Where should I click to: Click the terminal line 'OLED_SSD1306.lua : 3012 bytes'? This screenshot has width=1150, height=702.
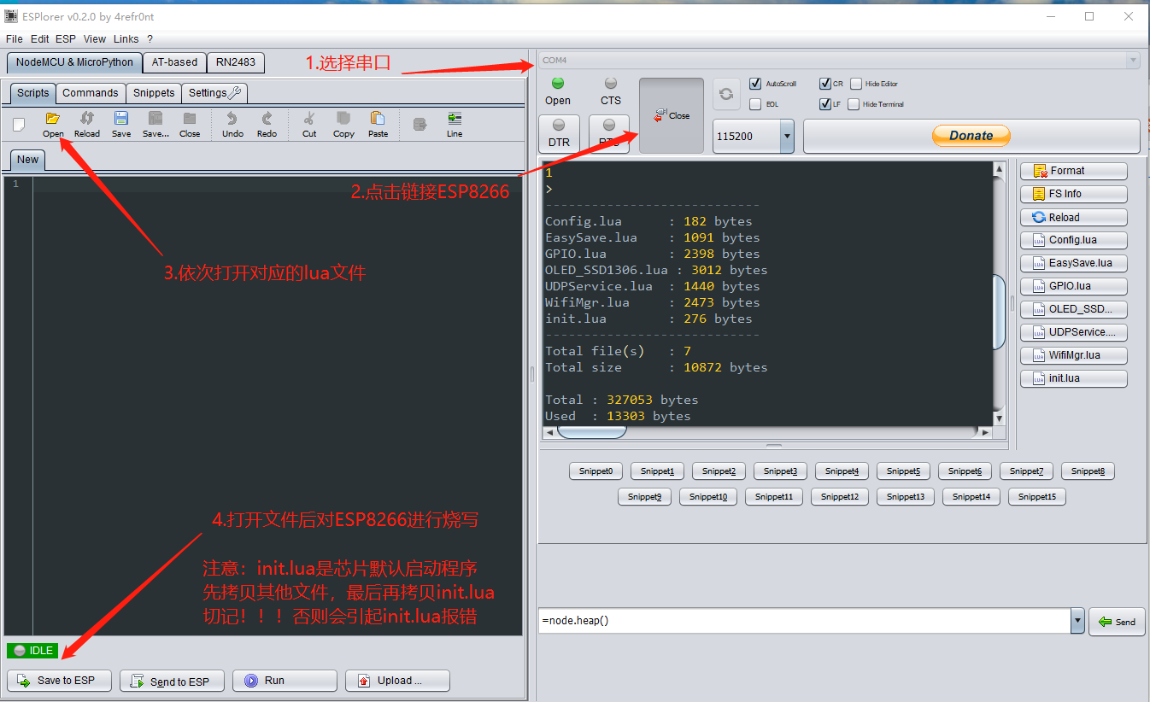[x=656, y=270]
